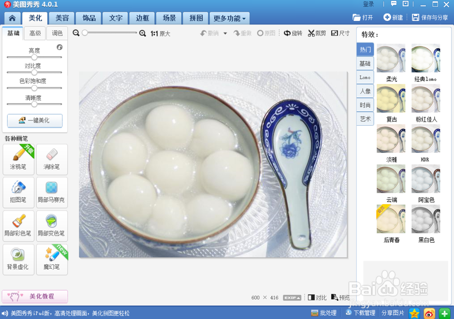Select the 局部变色笔 recolor tool
454x319 pixels.
coord(52,226)
